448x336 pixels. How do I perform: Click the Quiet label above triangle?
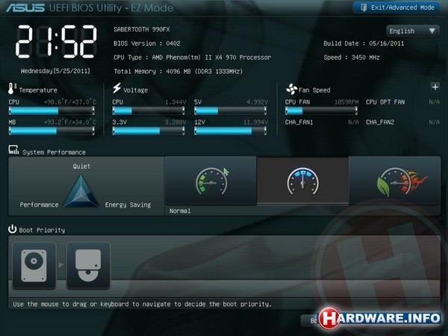[x=81, y=167]
